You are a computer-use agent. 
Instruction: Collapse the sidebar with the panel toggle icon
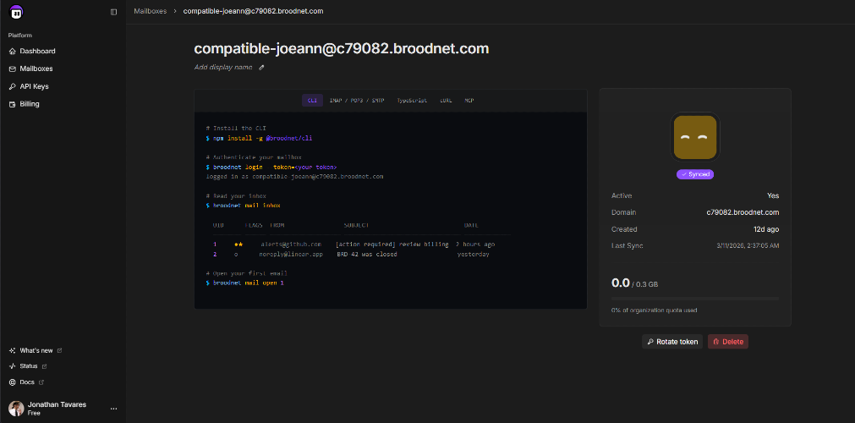click(x=114, y=12)
